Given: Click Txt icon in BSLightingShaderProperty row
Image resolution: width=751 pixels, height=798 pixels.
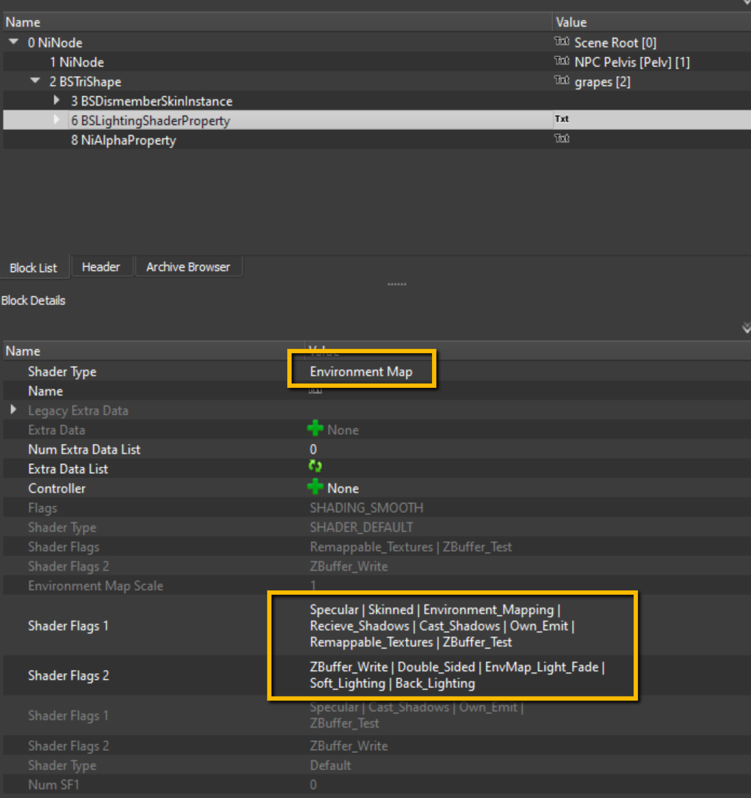Looking at the screenshot, I should 562,119.
